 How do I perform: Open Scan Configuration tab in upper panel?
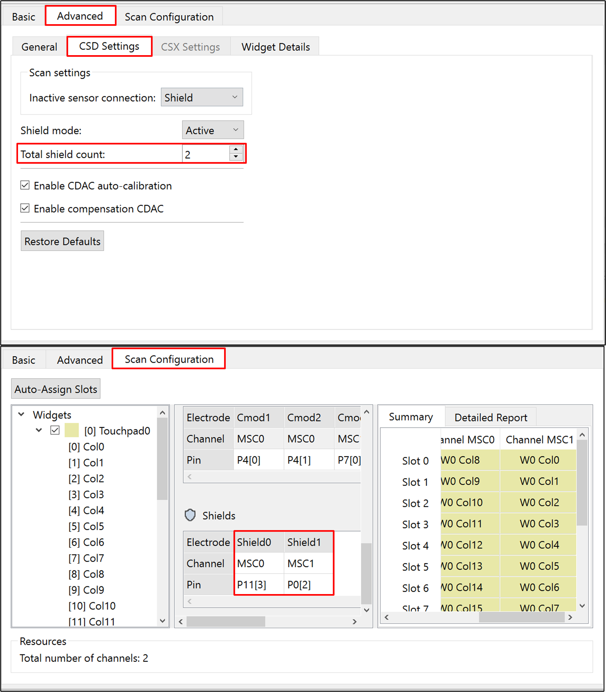coord(169,17)
